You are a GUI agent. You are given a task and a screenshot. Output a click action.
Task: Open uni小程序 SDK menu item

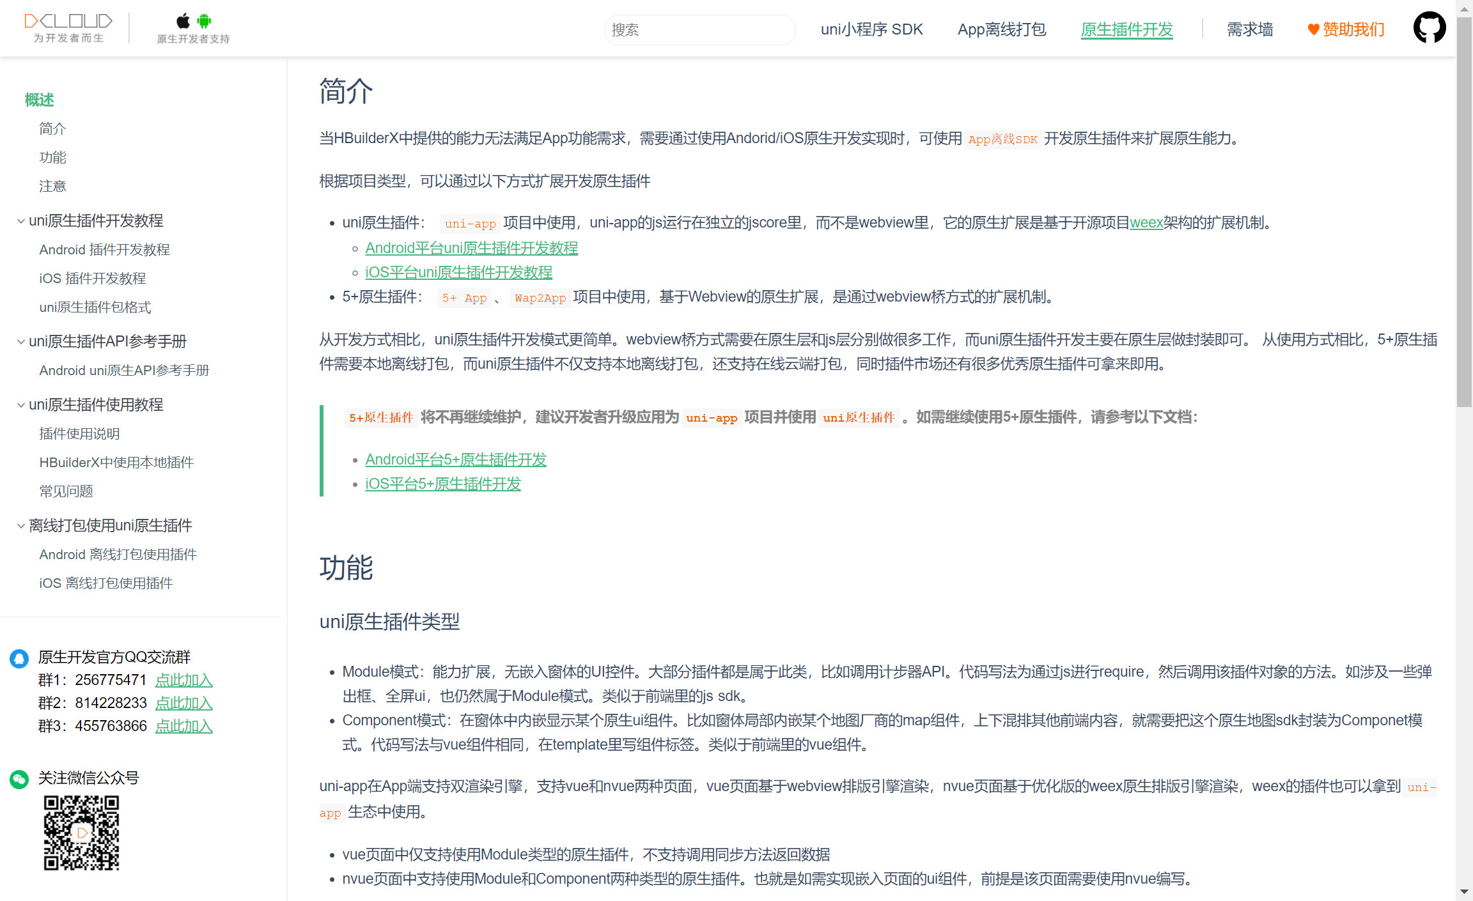tap(871, 29)
